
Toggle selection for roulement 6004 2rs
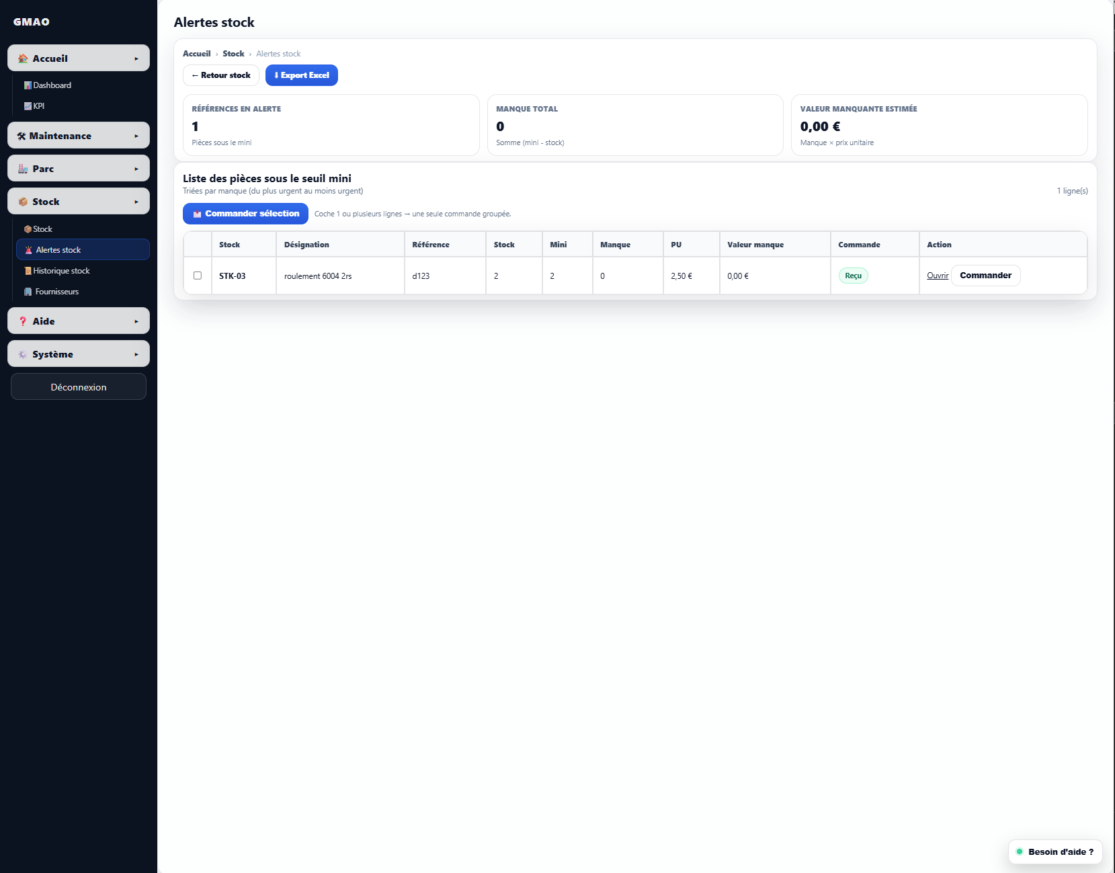198,276
